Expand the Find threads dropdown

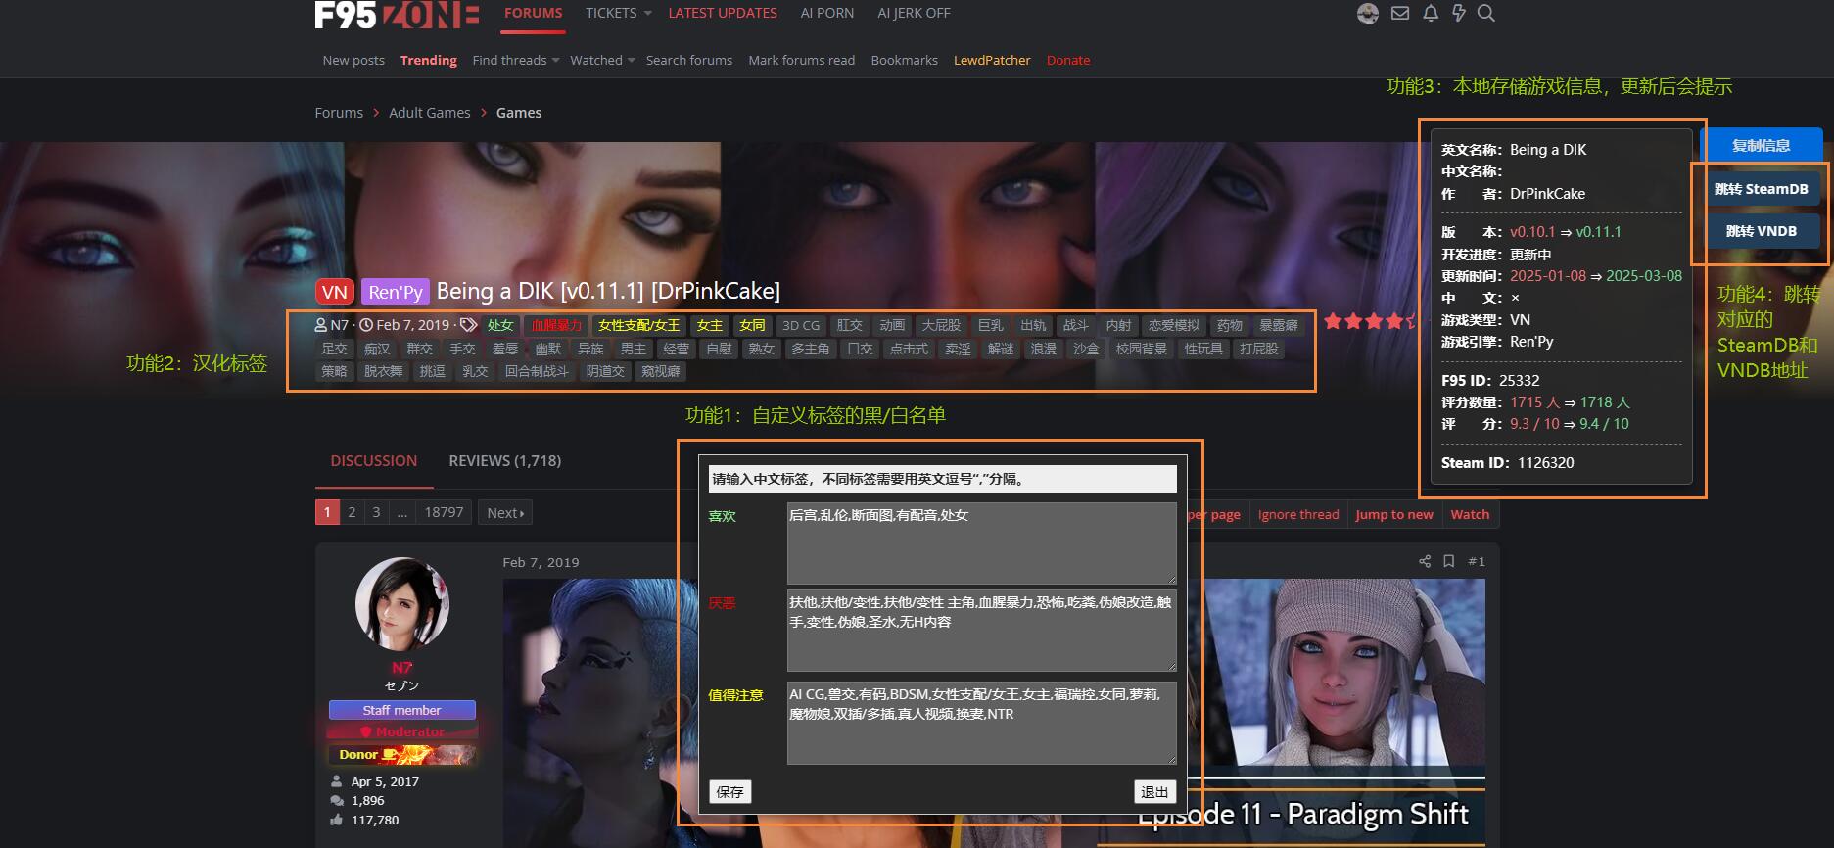555,61
